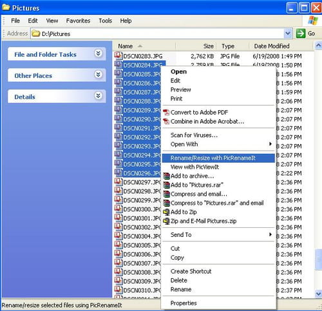Screen dimensions: 322x311
Task: Click the green Go arrow icon
Action: click(x=301, y=33)
